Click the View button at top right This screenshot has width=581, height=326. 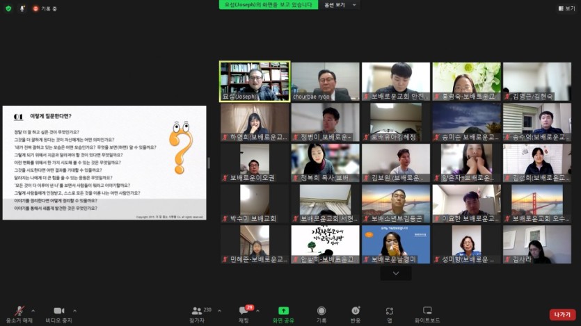566,8
